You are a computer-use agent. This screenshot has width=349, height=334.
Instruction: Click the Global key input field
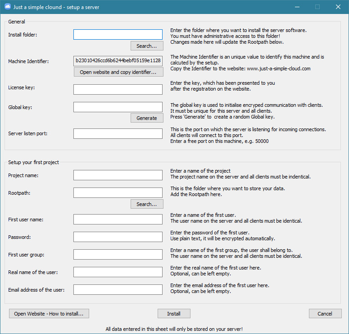click(x=118, y=107)
